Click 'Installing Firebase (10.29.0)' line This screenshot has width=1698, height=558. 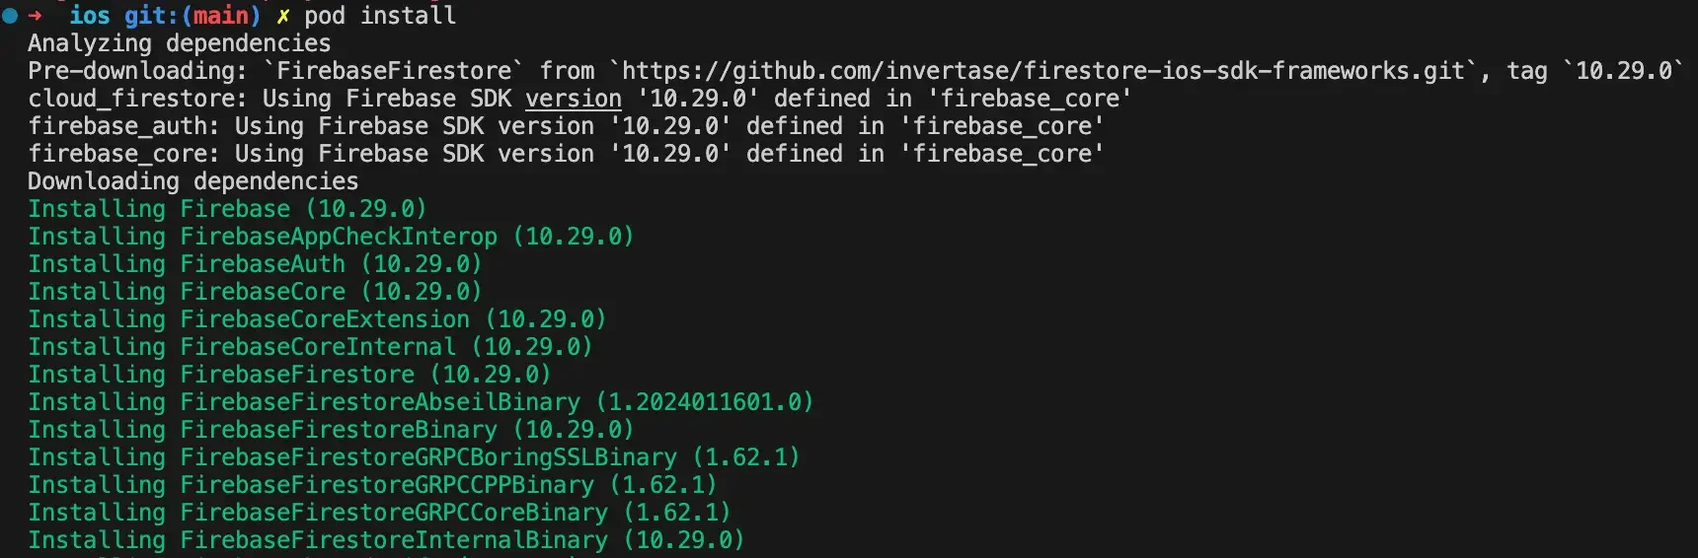227,209
